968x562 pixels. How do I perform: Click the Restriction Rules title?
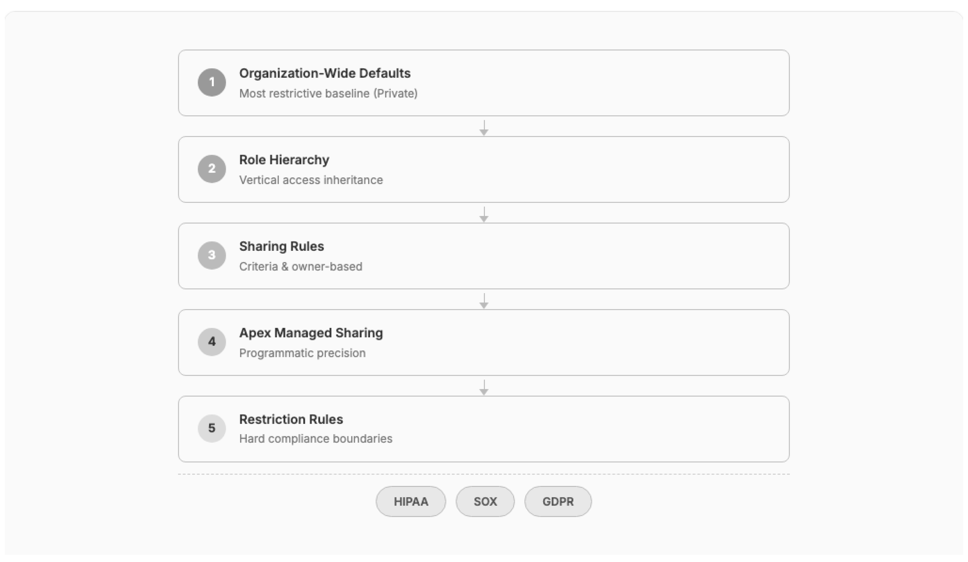point(291,419)
